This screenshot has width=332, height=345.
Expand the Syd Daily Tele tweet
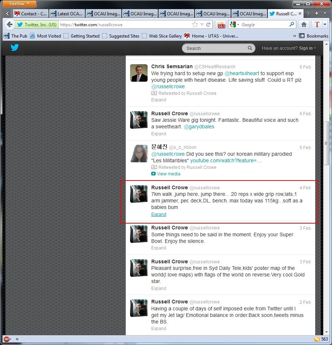pyautogui.click(x=159, y=288)
